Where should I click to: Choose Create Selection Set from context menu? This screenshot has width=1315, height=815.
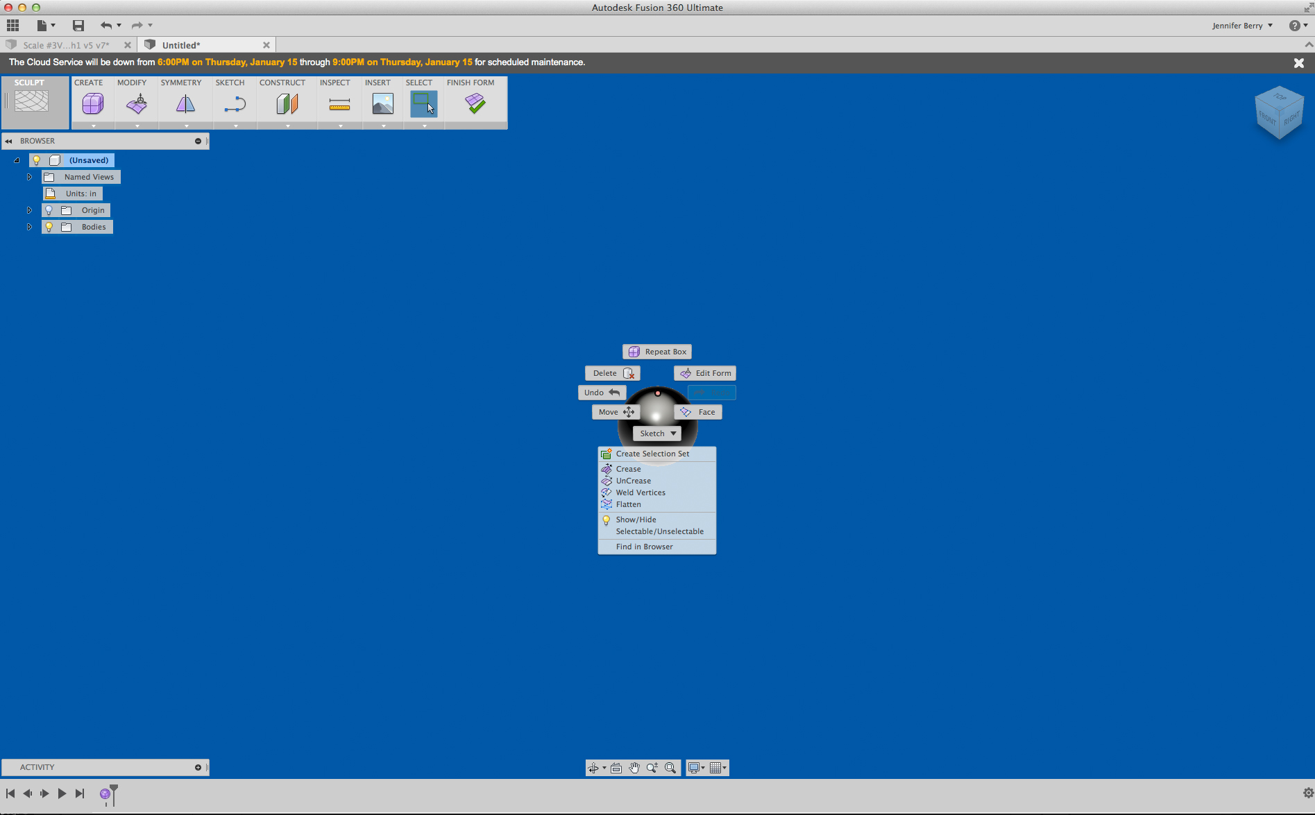click(x=657, y=454)
